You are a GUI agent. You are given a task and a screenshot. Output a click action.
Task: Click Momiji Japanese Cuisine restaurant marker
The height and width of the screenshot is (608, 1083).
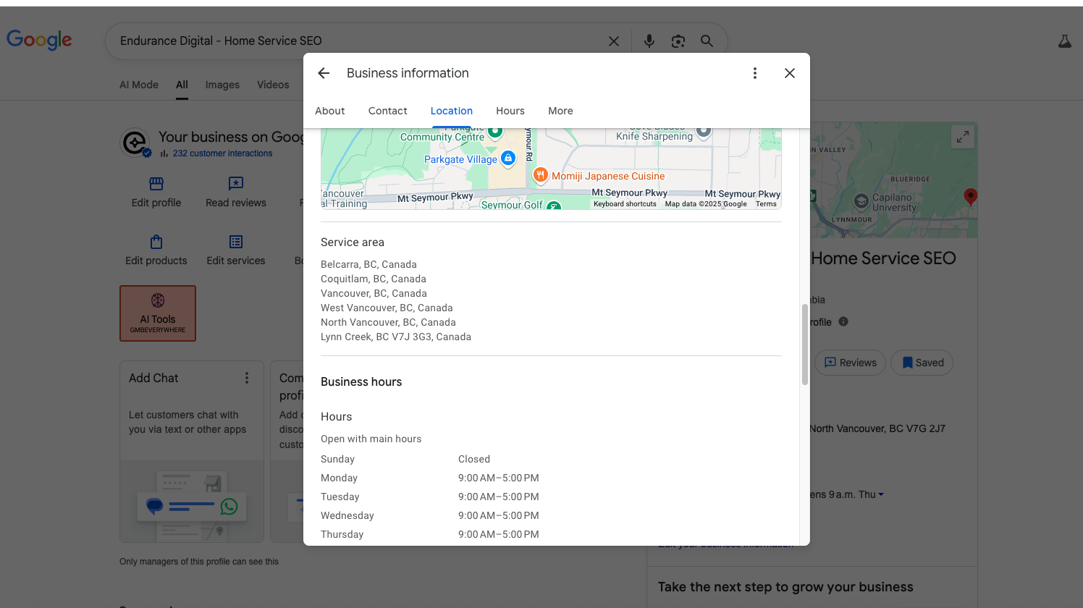[540, 174]
